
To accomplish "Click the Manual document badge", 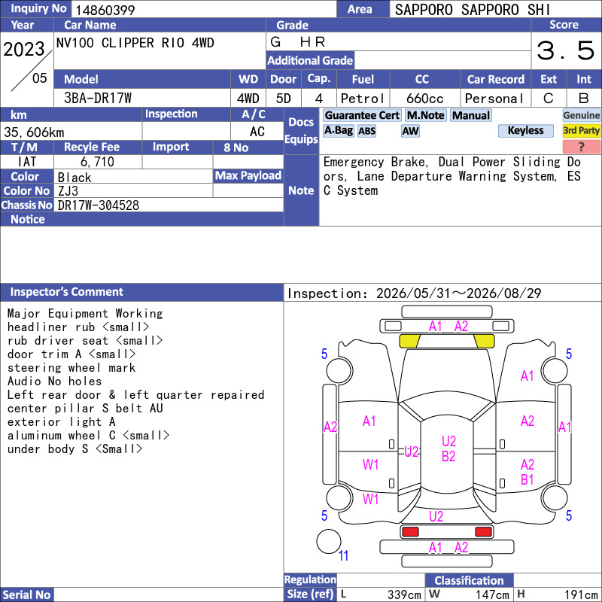I will [x=471, y=116].
